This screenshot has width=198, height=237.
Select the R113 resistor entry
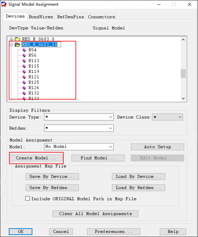(34, 61)
